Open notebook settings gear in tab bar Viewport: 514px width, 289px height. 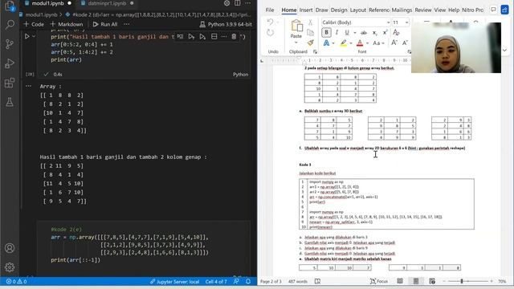pos(226,3)
